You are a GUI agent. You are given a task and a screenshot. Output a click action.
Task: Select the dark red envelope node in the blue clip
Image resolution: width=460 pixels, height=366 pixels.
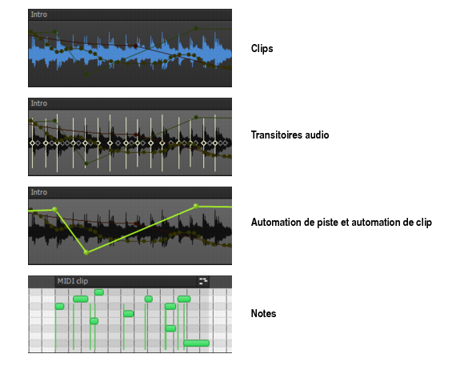pos(135,46)
